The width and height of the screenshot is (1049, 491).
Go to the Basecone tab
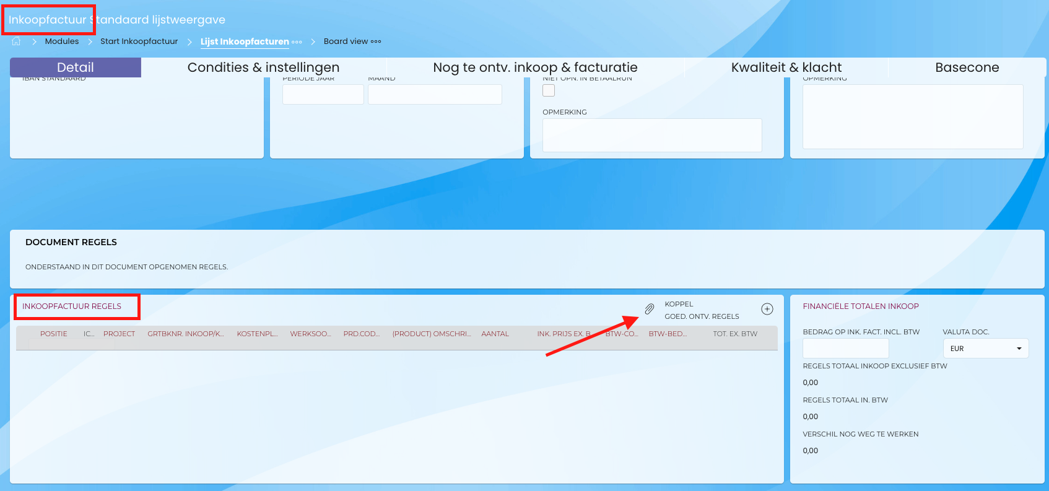(967, 67)
